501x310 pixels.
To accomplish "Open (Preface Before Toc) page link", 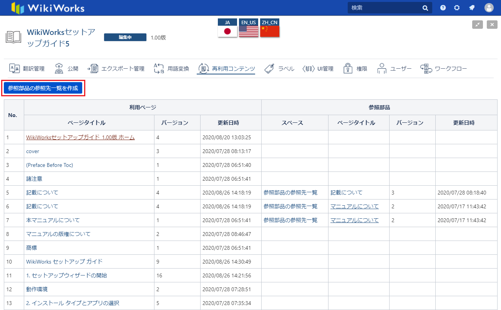I will pos(50,165).
